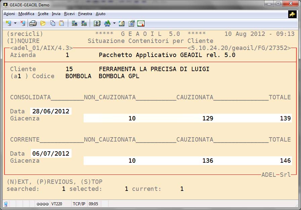The width and height of the screenshot is (301, 210).
Task: Open the Azioni menu
Action: coord(9,14)
